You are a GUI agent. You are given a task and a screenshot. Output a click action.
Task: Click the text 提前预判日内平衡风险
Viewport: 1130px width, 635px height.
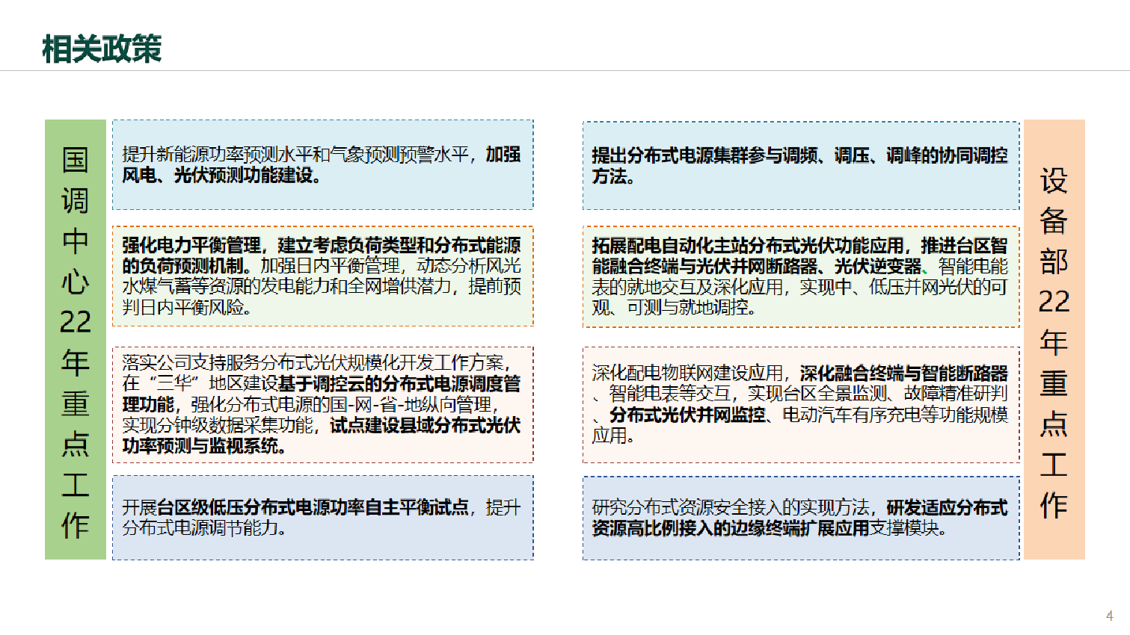pyautogui.click(x=322, y=297)
